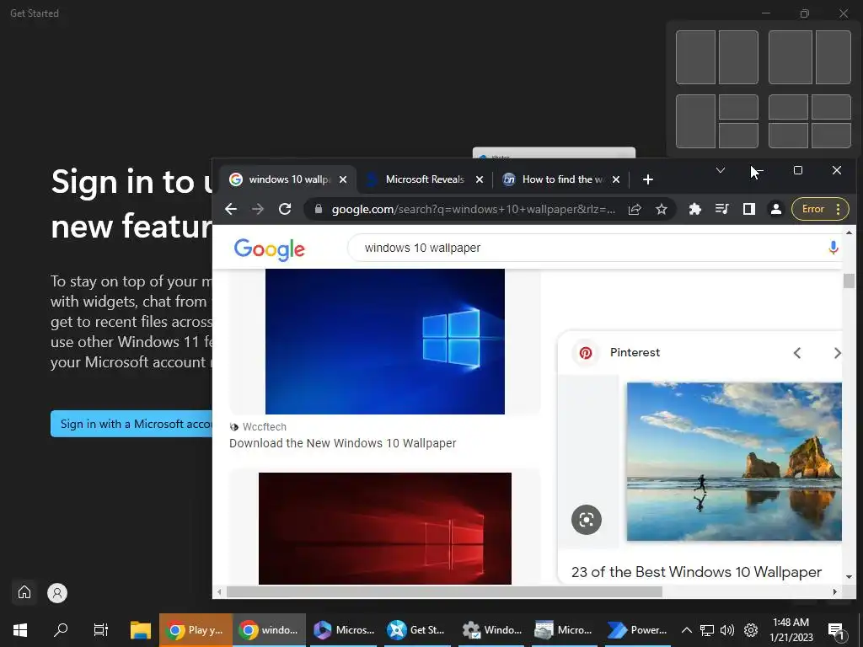Open blue Windows 10 wallpaper image

384,341
